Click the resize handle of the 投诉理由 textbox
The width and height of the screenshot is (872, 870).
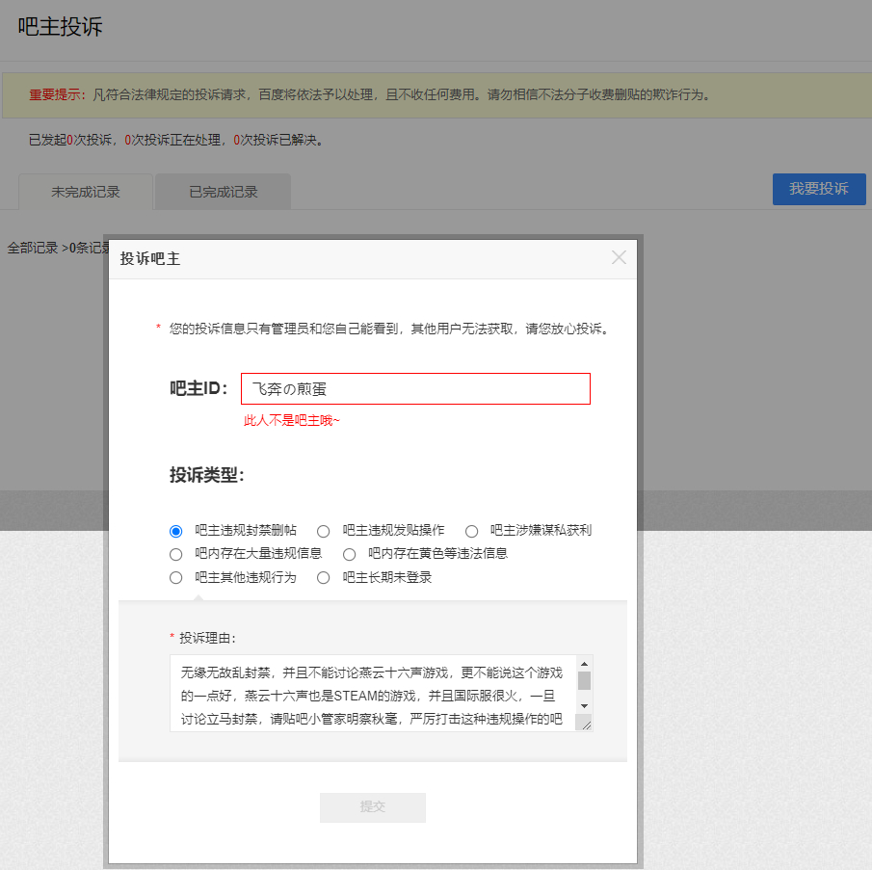pos(585,724)
